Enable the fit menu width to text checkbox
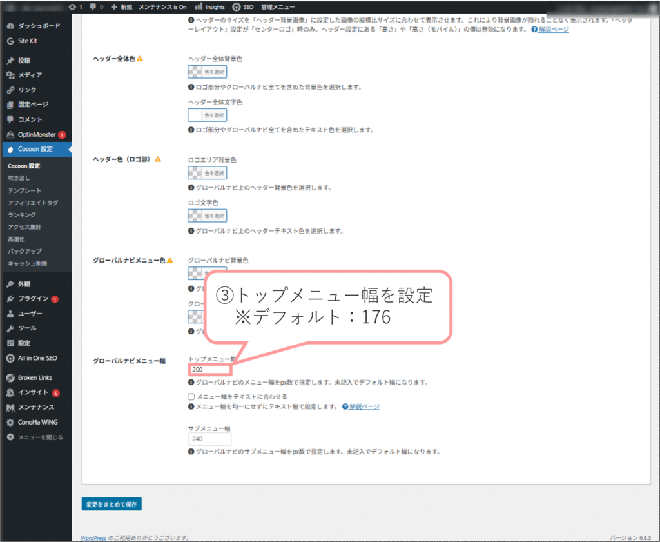This screenshot has width=660, height=542. [x=191, y=396]
